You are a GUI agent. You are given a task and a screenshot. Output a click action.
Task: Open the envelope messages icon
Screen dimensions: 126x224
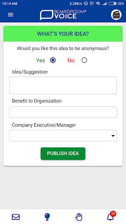[x=16, y=217]
